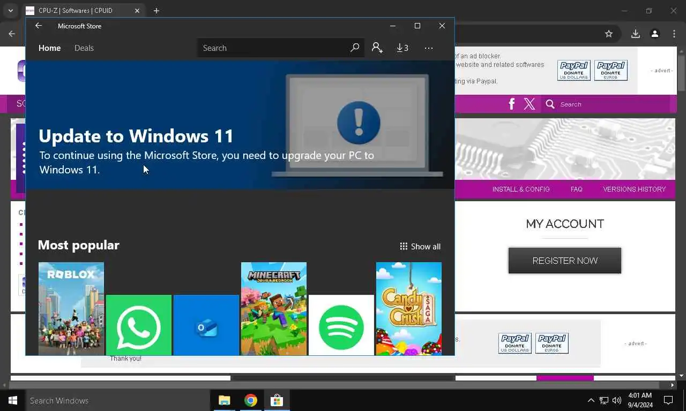This screenshot has width=686, height=411.
Task: Open Chrome profile icon
Action: (x=655, y=34)
